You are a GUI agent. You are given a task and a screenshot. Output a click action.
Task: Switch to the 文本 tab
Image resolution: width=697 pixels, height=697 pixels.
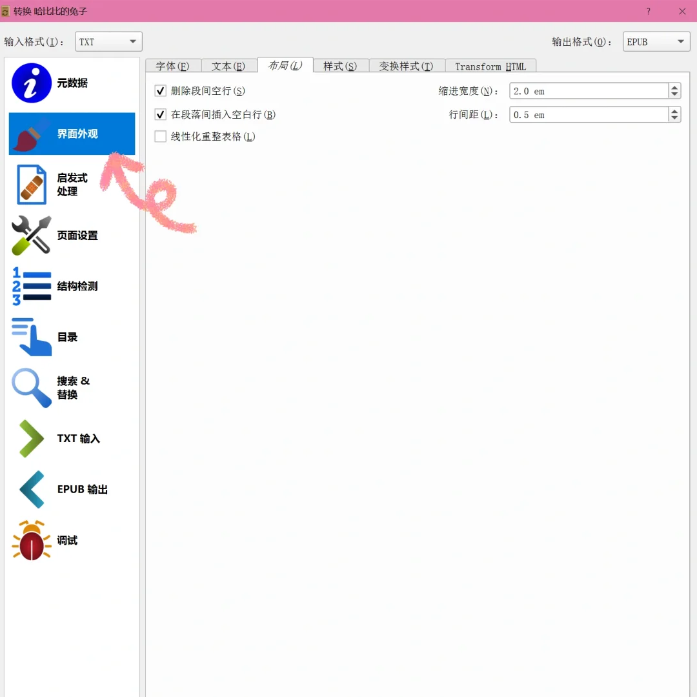tap(228, 66)
